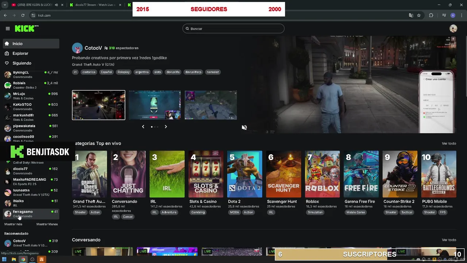Reload the page
The width and height of the screenshot is (467, 263).
[23, 15]
